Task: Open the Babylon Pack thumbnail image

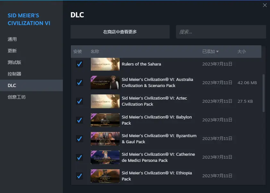Action: coord(105,120)
